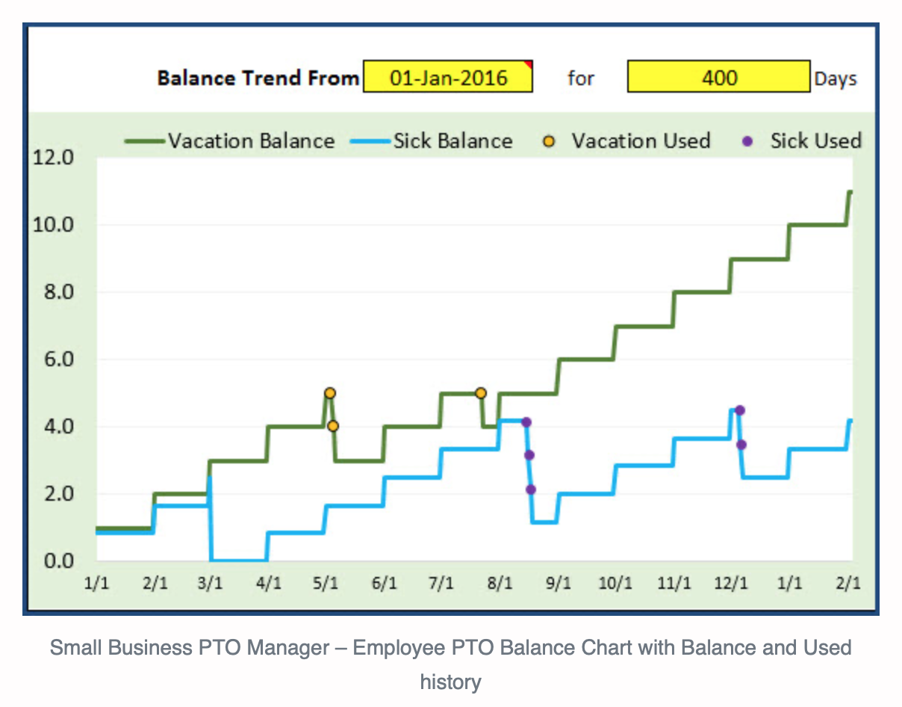
Task: Click the Balance Trend From label
Action: tap(258, 78)
